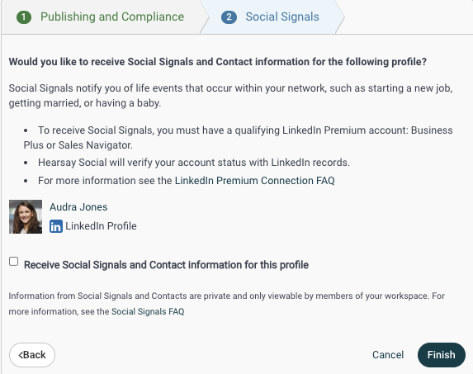Click the qualifying LinkedIn Premium account bullet
This screenshot has width=473, height=374.
tap(238, 138)
